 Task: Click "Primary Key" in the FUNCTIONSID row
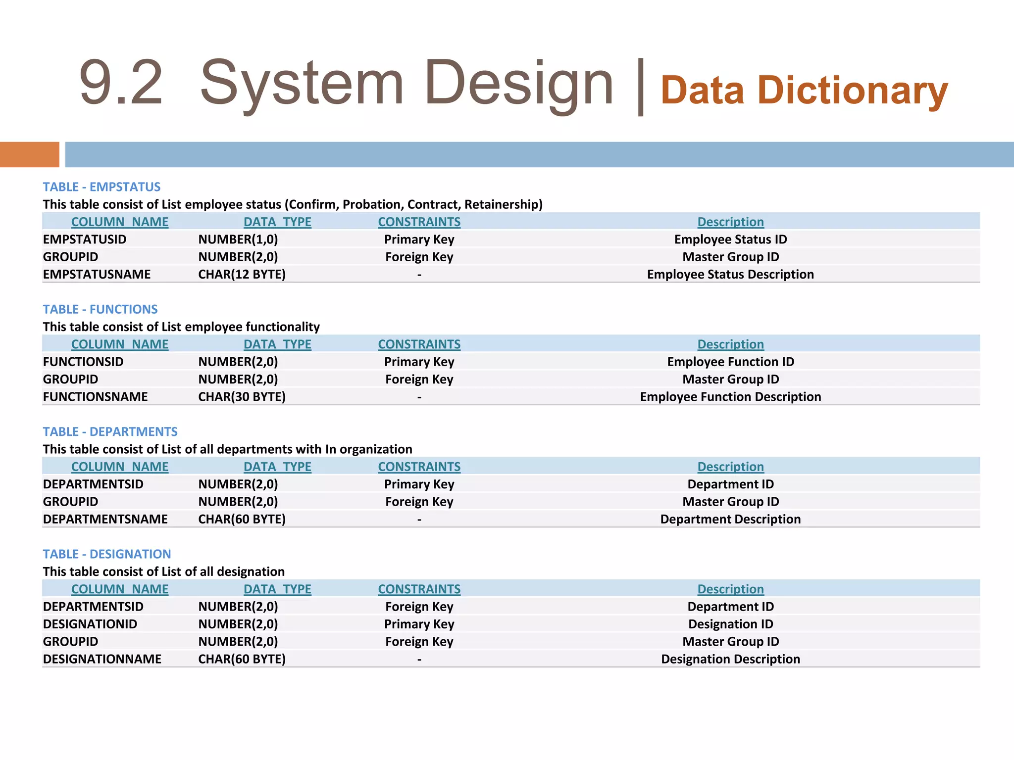(419, 362)
